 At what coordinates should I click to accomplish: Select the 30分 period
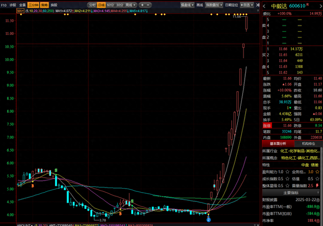click(120, 5)
